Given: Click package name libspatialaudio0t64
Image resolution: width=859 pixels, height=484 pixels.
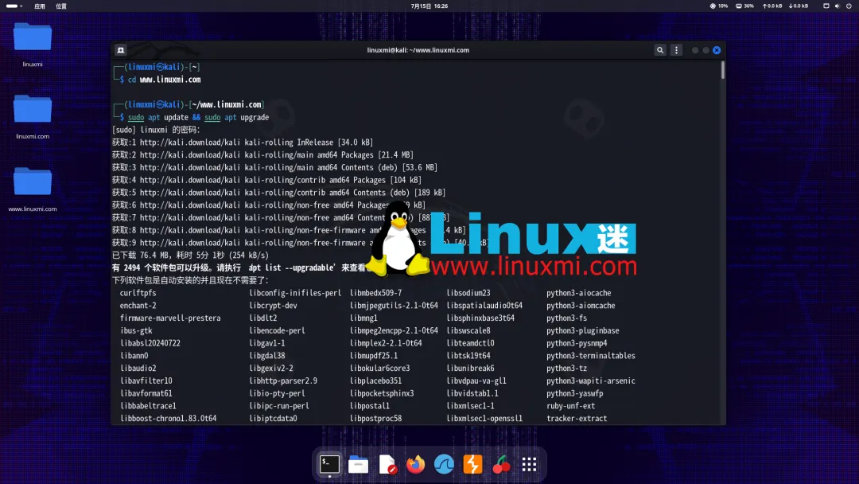Looking at the screenshot, I should (x=484, y=306).
